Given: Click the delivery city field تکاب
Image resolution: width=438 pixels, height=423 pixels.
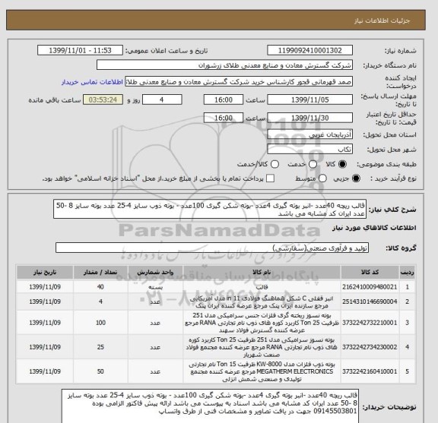Looking at the screenshot, I should click(309, 150).
